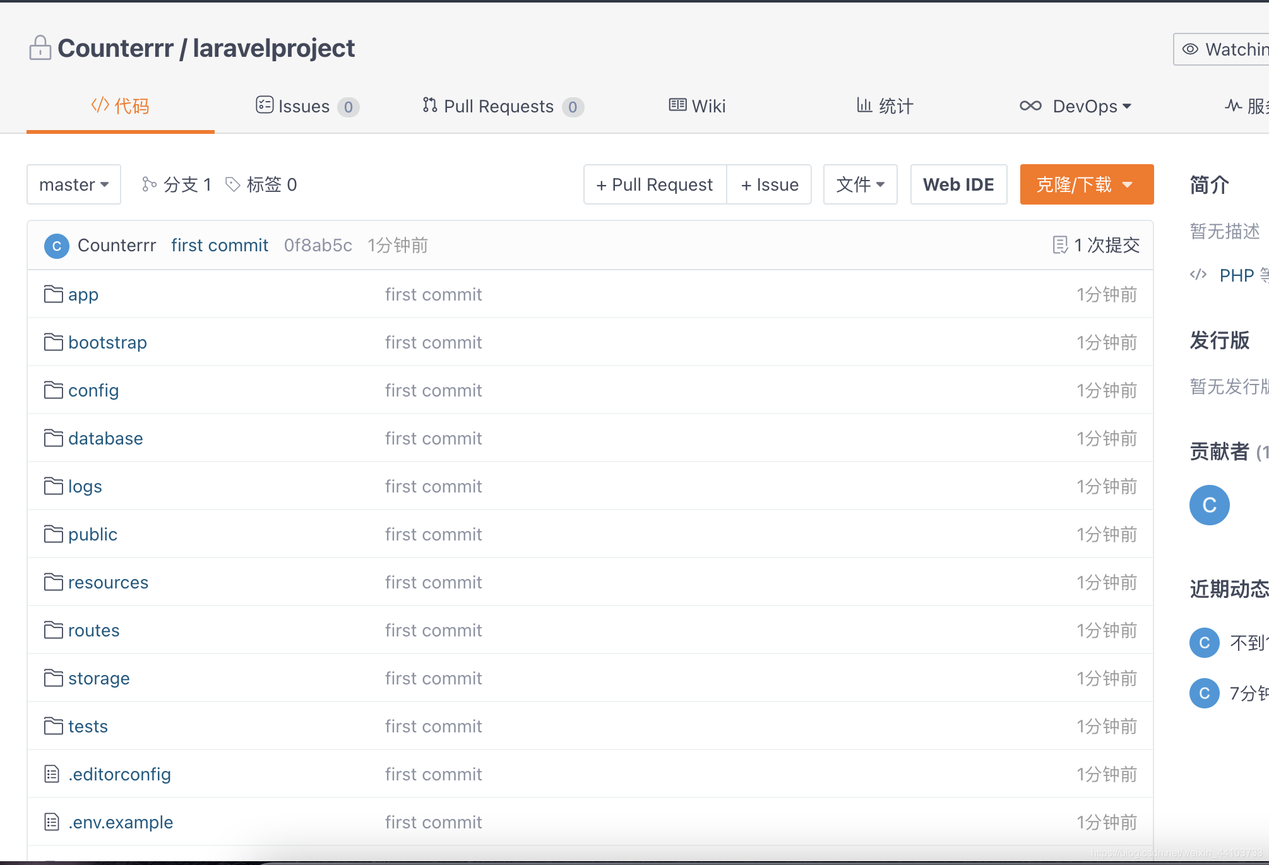Open the tests folder
This screenshot has height=865, width=1269.
(88, 726)
